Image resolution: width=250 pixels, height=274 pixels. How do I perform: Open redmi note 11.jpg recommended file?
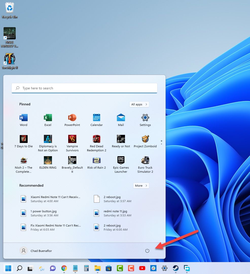[113, 213]
